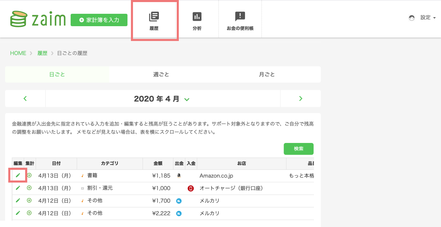Open the 設定 settings dropdown
Viewport: 441px width, 227px height.
coord(428,18)
